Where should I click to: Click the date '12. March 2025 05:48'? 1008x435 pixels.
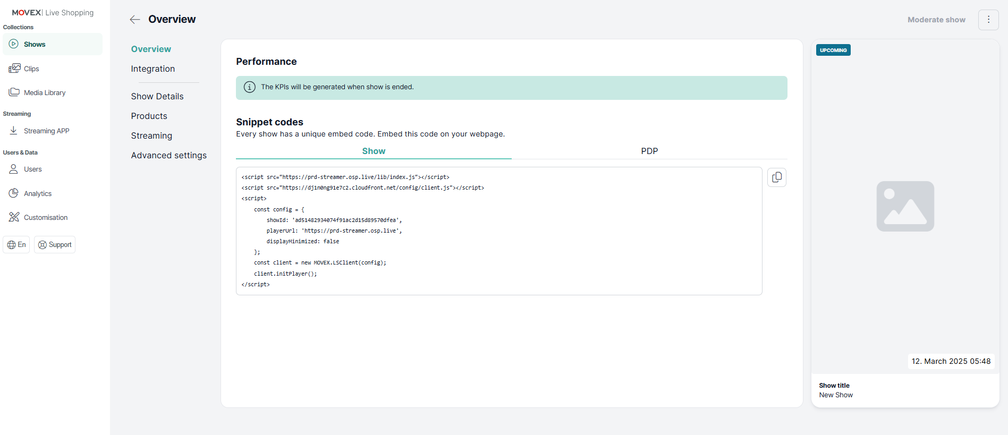point(951,361)
